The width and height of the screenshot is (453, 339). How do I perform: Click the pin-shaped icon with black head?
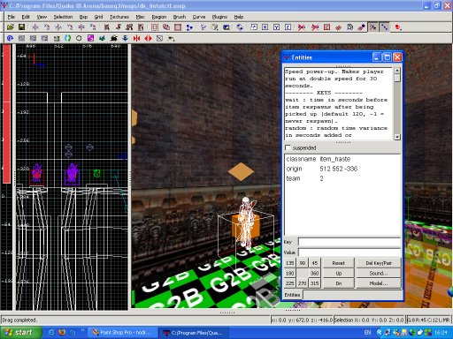pyautogui.click(x=362, y=27)
